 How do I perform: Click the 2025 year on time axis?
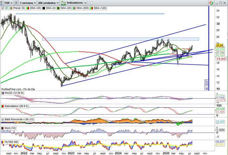166,153
